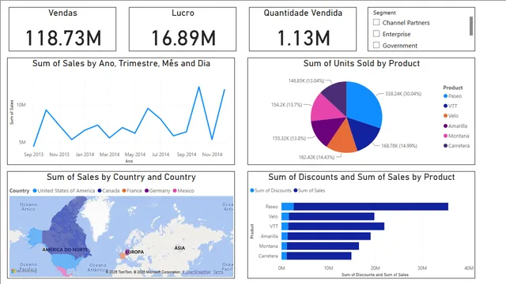
Task: Click the 154.2K (13.7%) pie label
Action: coord(286,105)
